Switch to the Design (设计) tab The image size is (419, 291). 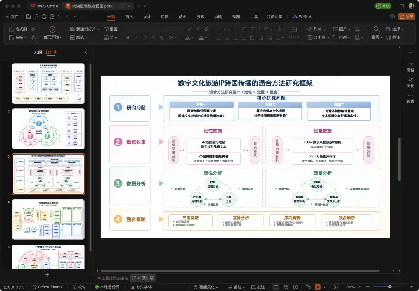[147, 17]
